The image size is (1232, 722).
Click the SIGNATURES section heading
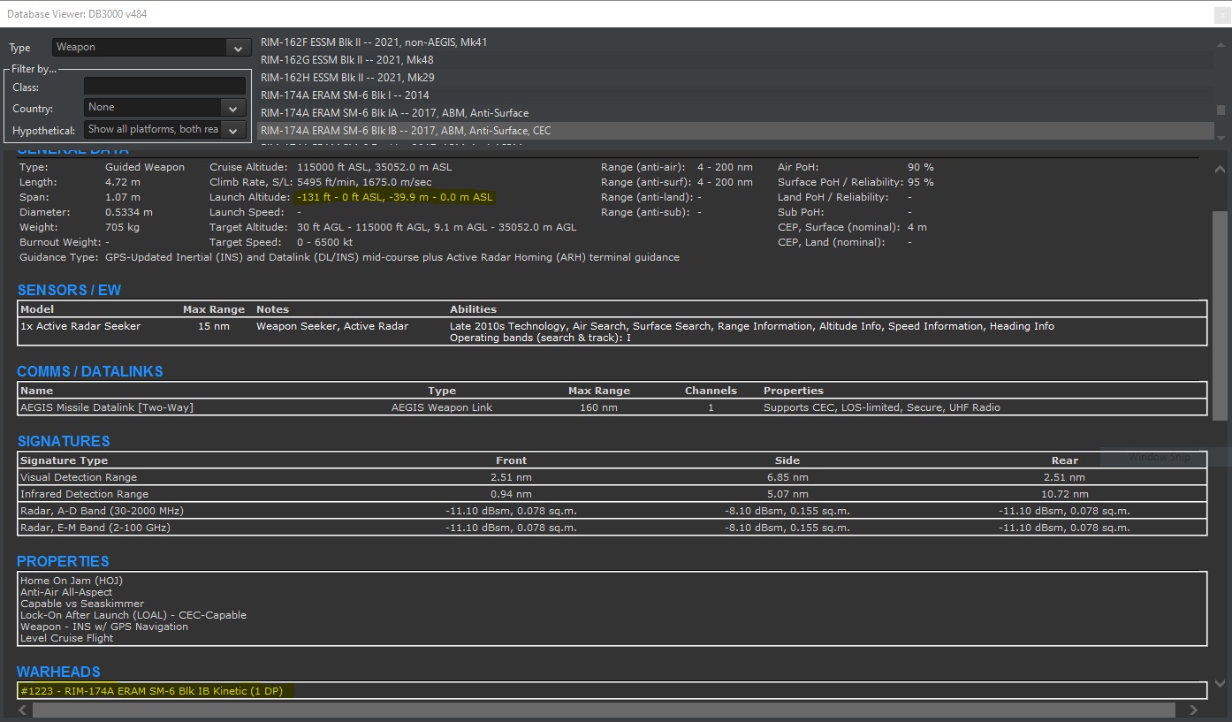[x=64, y=441]
